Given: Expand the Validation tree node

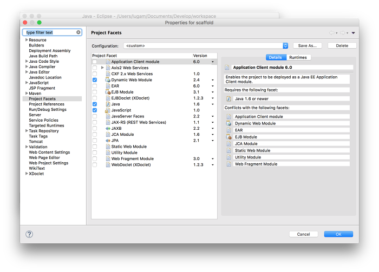Looking at the screenshot, I should (27, 147).
